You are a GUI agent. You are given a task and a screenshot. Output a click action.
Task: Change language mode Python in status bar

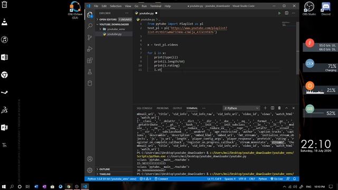coord(262,179)
